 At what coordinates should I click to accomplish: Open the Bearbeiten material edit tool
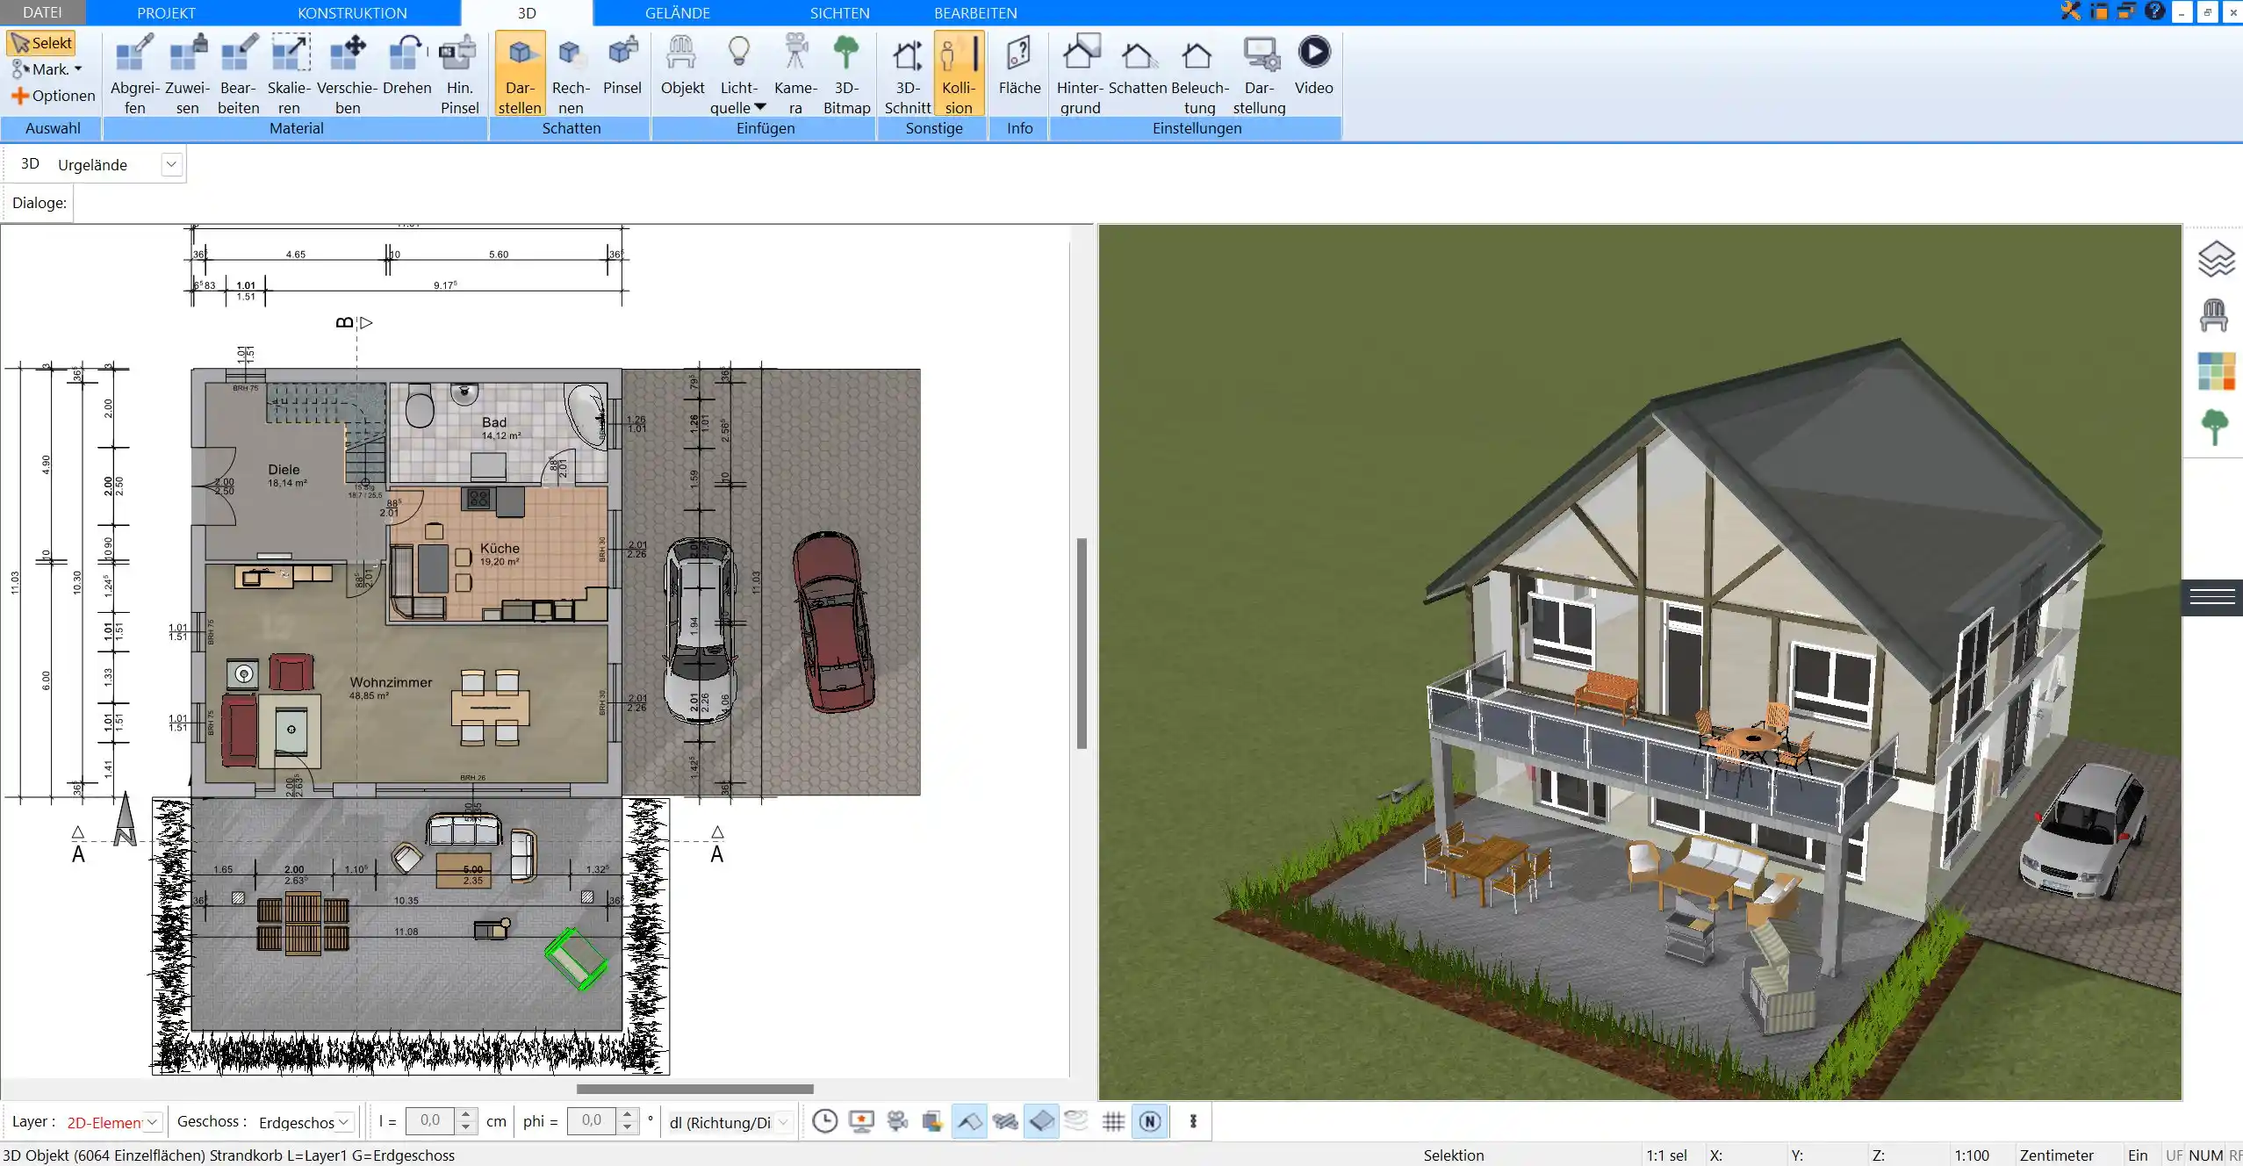[x=239, y=75]
